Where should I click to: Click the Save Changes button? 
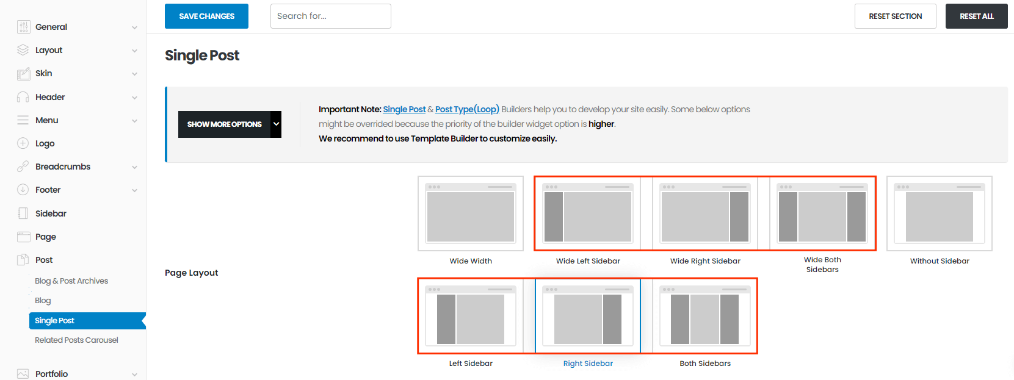click(206, 16)
